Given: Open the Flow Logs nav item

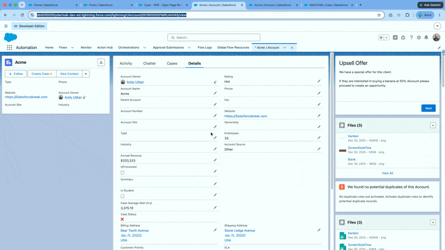Looking at the screenshot, I should pyautogui.click(x=205, y=48).
